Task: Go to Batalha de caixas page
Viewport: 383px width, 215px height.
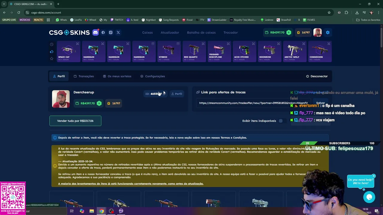Action: click(201, 33)
